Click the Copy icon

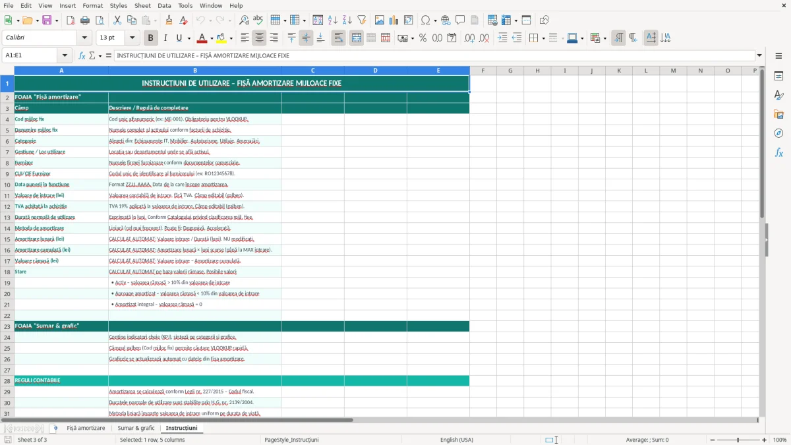point(132,20)
